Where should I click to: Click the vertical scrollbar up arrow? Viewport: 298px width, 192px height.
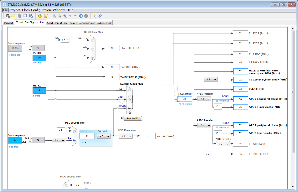pos(293,28)
